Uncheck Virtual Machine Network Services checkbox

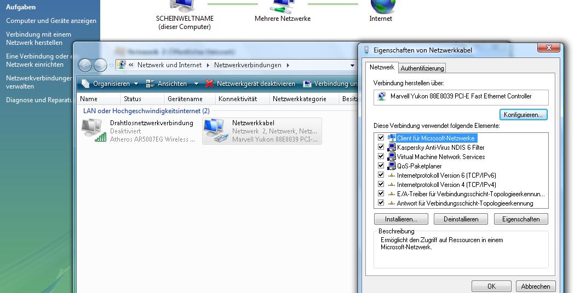(381, 156)
